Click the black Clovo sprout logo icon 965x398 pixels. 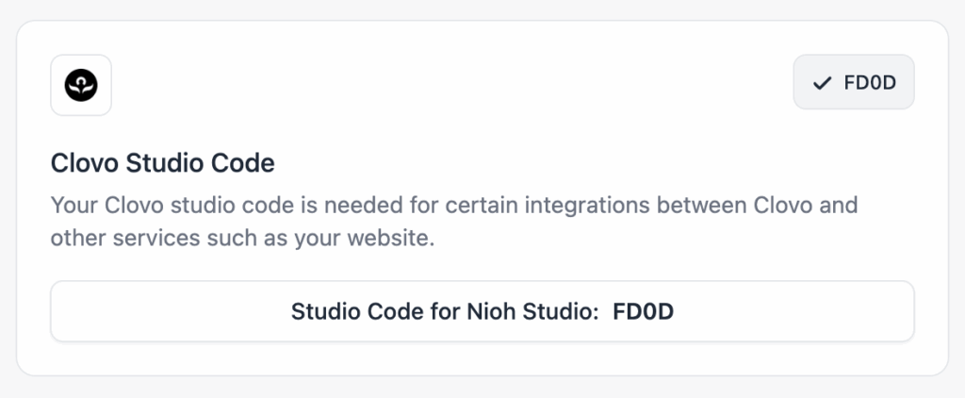click(x=81, y=85)
